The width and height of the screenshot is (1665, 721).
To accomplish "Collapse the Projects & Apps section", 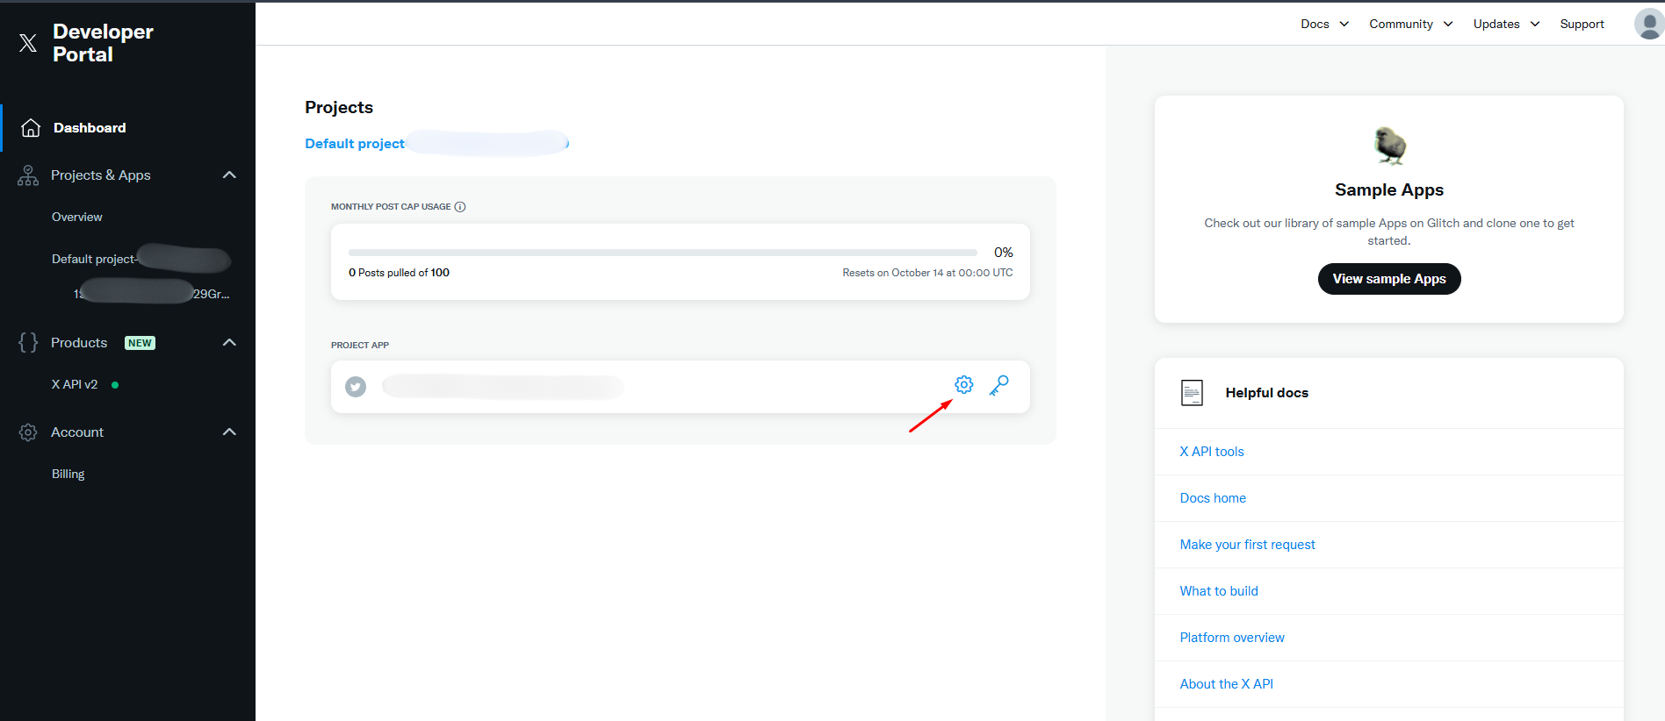I will pyautogui.click(x=229, y=175).
